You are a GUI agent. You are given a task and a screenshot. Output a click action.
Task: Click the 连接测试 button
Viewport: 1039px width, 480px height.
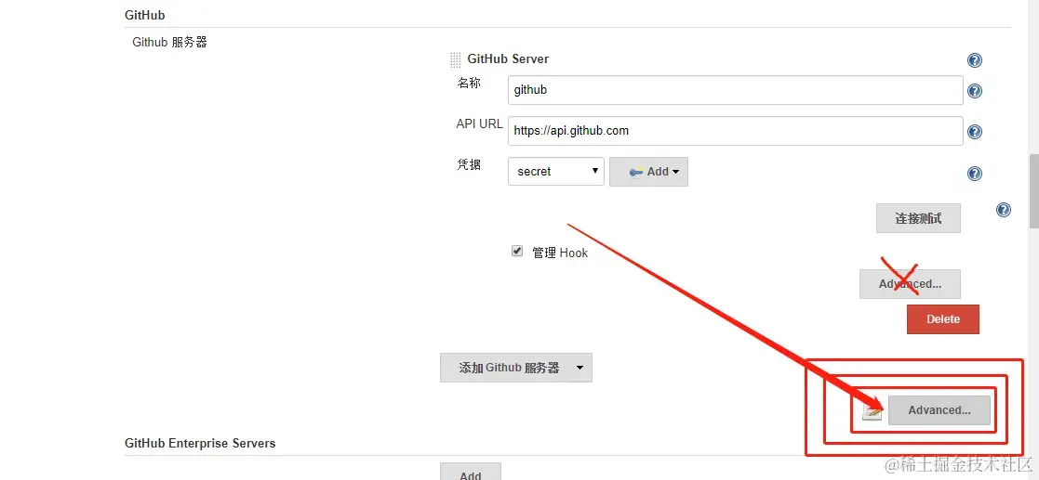(918, 218)
